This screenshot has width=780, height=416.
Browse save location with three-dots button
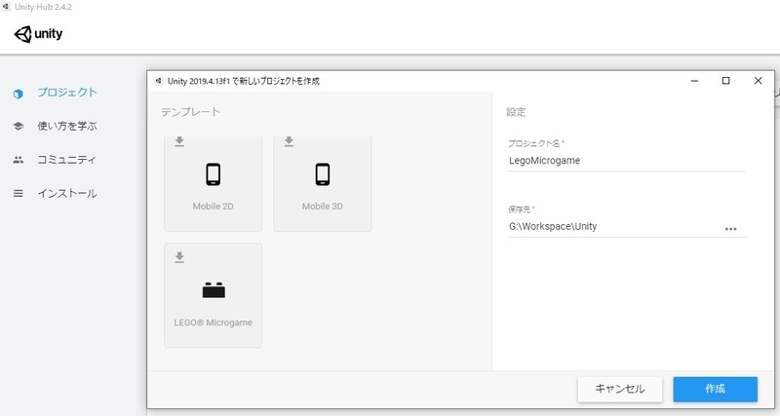730,229
